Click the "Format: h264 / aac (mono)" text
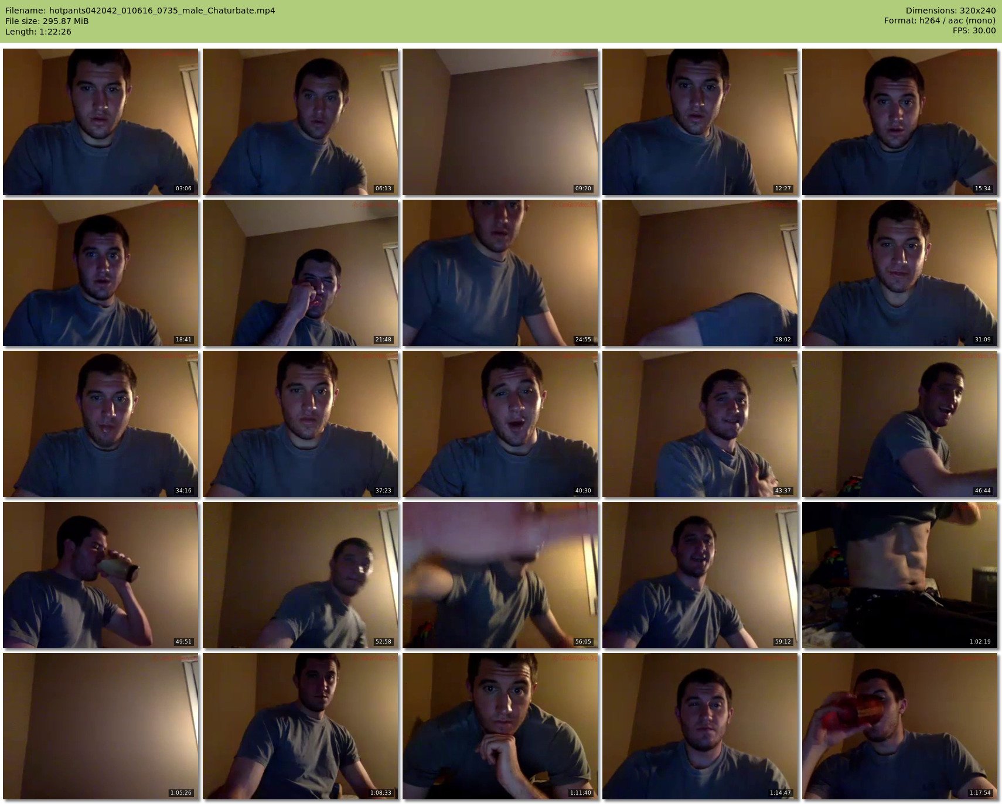The width and height of the screenshot is (1002, 804). point(940,20)
